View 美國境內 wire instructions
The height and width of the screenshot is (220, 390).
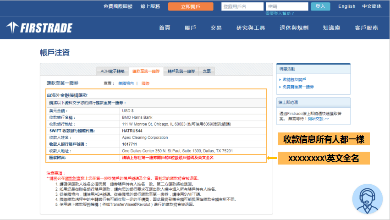126,83
